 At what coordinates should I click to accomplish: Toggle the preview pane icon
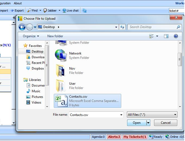pyautogui.click(x=166, y=36)
